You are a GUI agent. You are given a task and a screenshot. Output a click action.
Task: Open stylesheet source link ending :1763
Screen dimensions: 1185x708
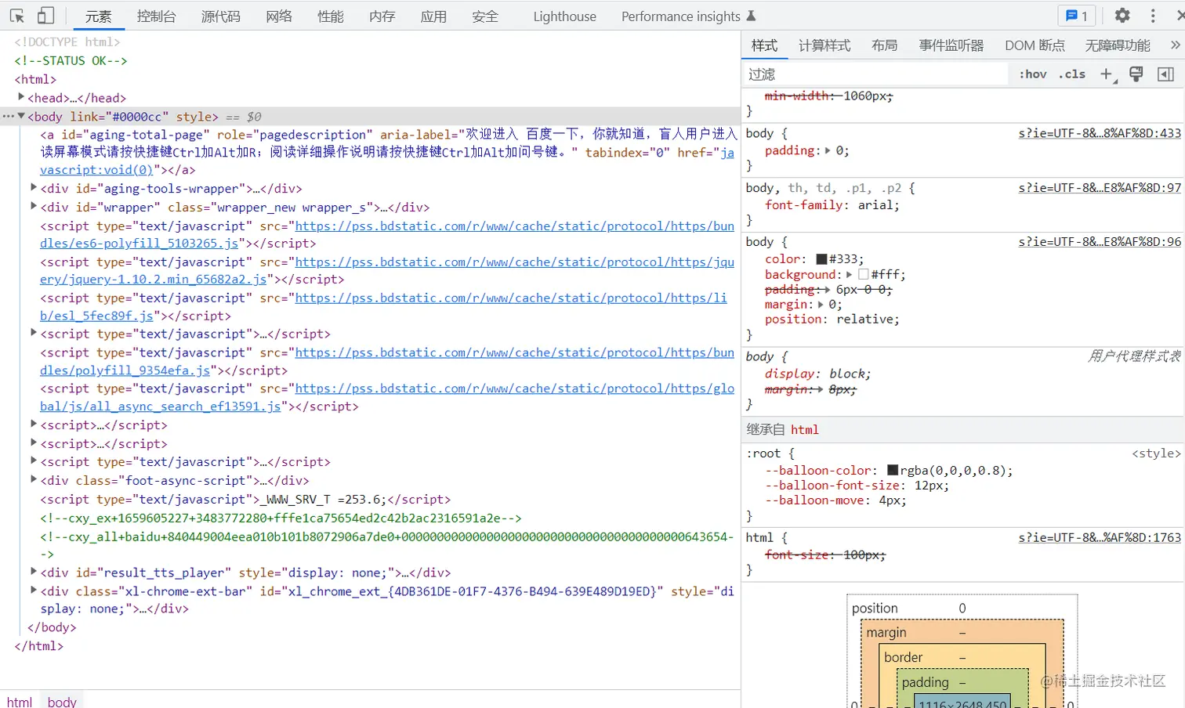pos(1100,537)
